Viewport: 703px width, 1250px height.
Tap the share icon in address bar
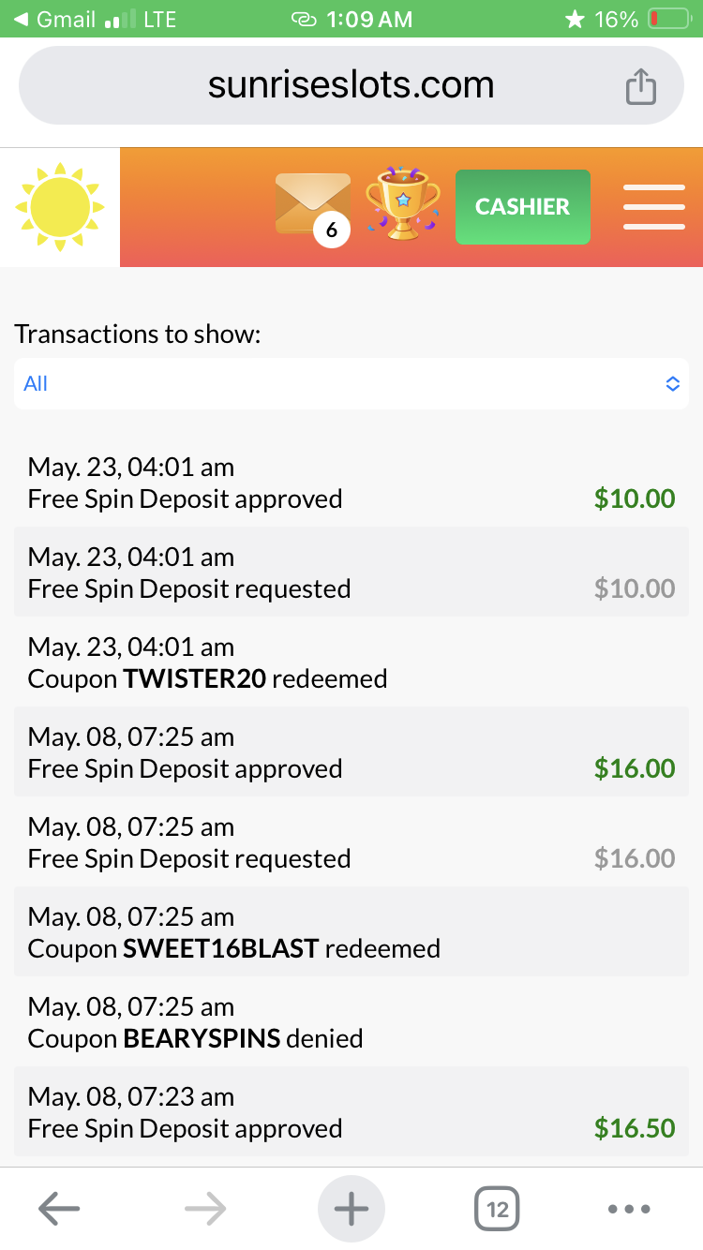pos(640,87)
